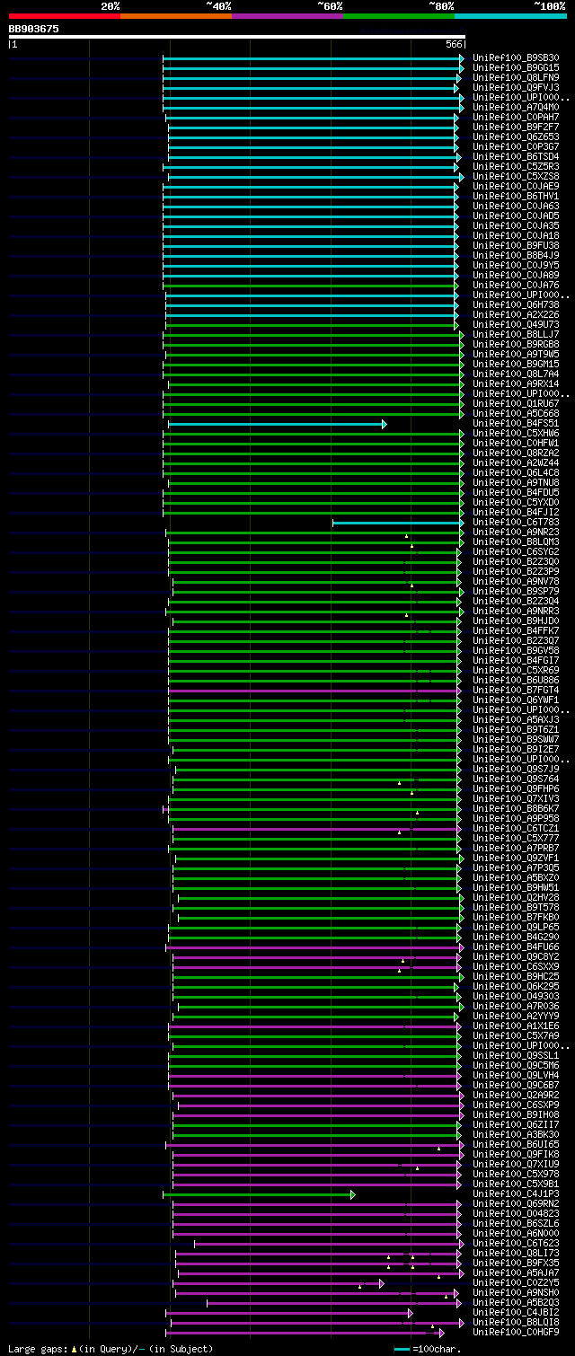Click the green ~80% identity legend bar
575x1356 pixels.
[399, 15]
